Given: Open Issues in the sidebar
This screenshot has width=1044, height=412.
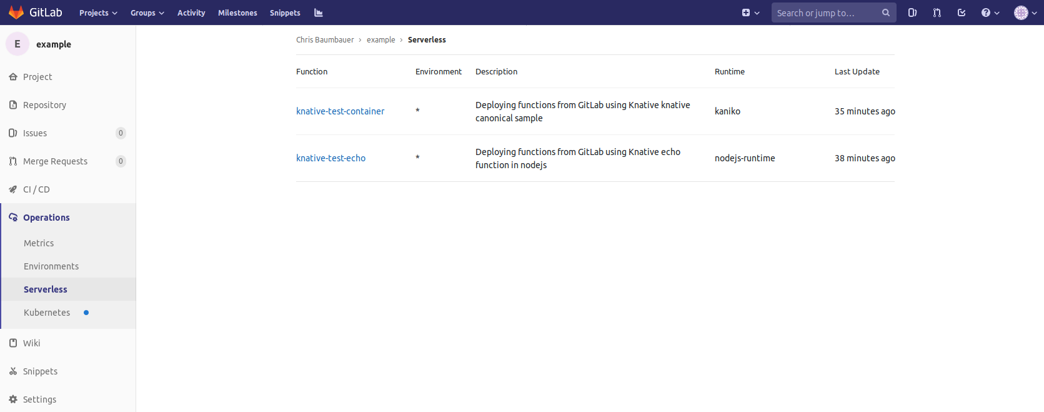Looking at the screenshot, I should click(x=35, y=133).
